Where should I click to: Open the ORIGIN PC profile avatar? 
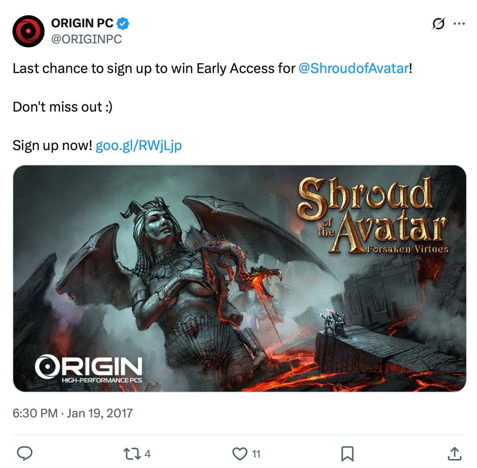tap(28, 31)
